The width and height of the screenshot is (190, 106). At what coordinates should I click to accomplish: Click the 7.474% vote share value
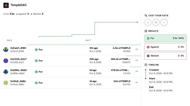(x=127, y=73)
